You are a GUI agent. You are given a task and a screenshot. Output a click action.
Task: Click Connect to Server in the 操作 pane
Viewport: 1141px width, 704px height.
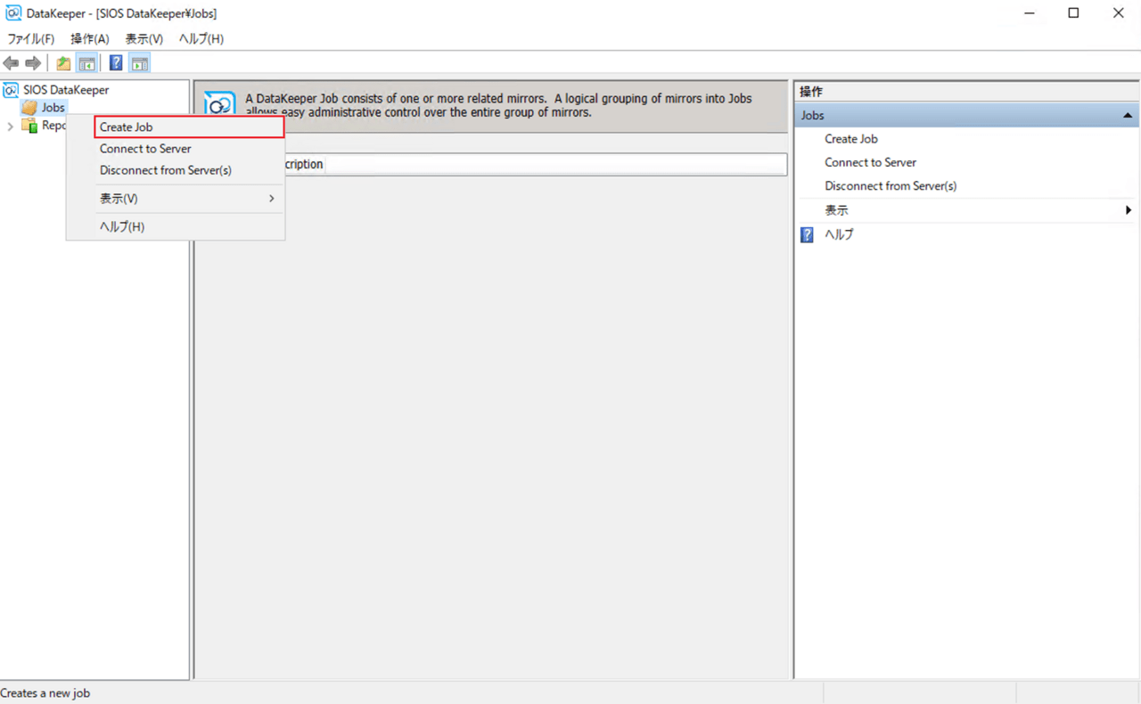(871, 162)
